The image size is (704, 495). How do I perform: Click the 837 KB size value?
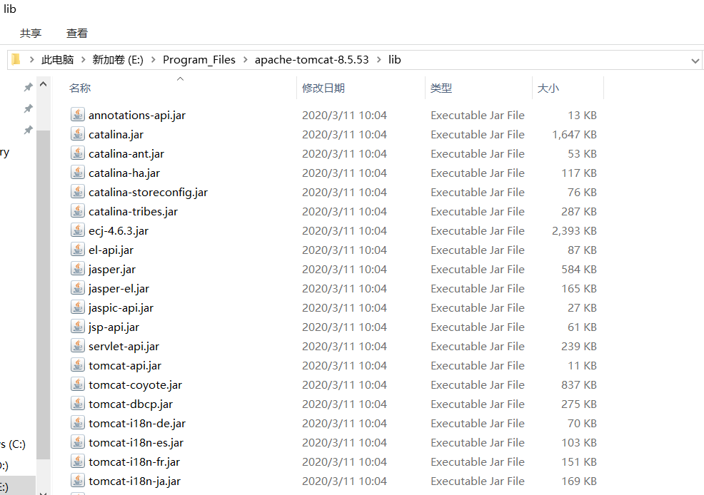pyautogui.click(x=579, y=385)
